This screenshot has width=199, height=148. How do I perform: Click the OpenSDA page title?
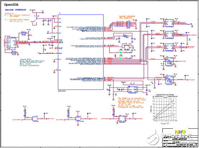11,5
